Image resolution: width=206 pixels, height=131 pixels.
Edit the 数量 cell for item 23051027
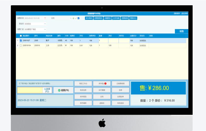104,40
